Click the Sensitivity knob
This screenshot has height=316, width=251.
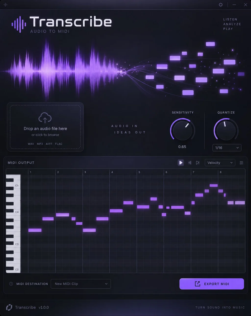pyautogui.click(x=183, y=130)
